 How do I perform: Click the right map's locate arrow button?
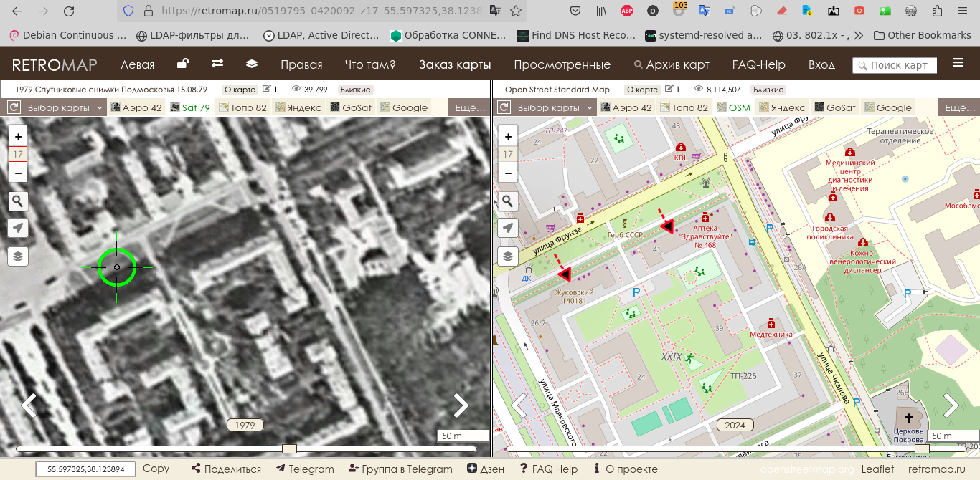point(508,228)
